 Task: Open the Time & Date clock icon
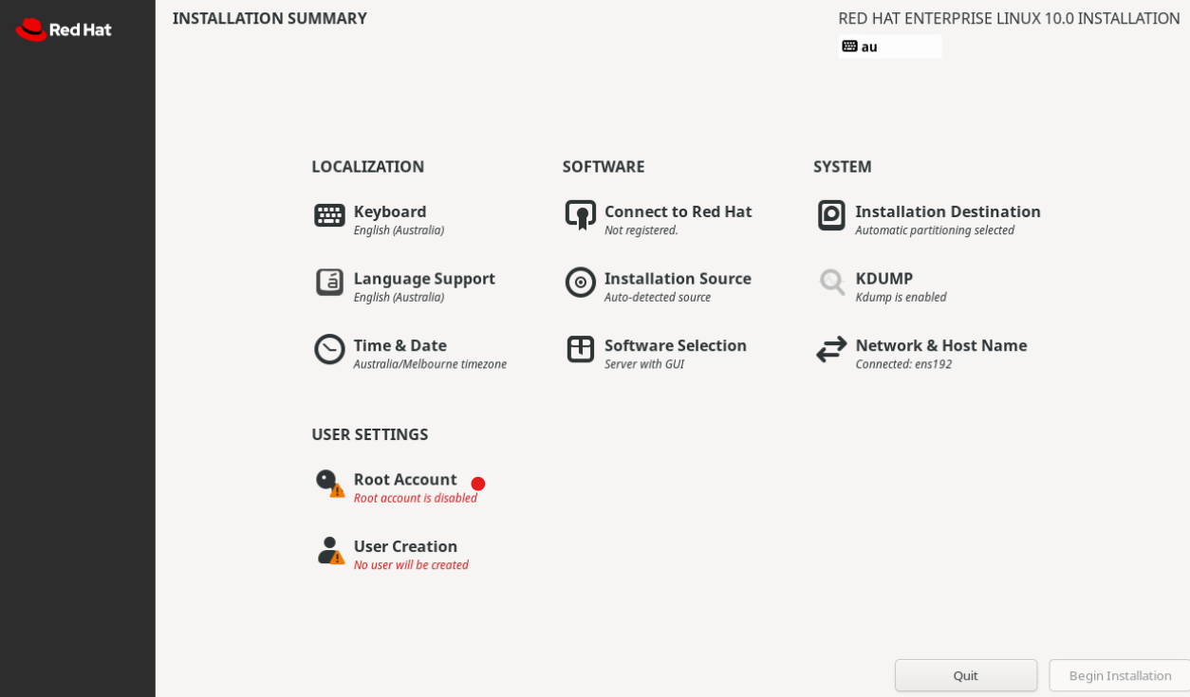(x=329, y=349)
